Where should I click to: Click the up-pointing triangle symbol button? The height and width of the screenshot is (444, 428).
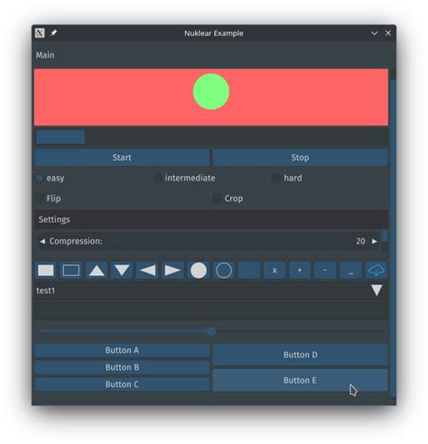tap(97, 271)
